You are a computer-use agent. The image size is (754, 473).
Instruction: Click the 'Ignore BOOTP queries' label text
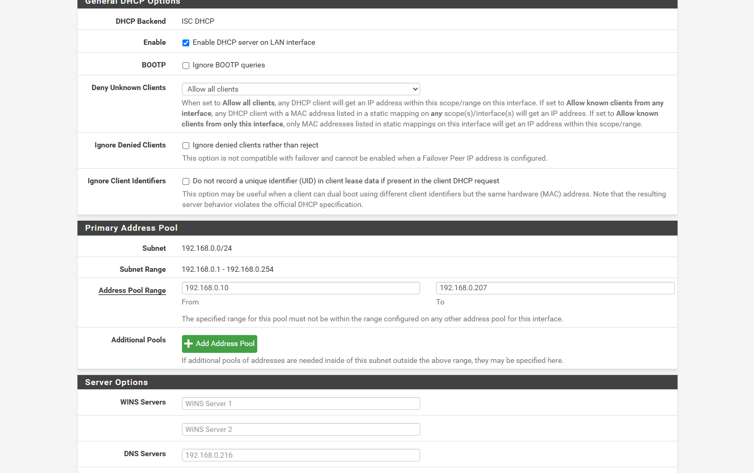[x=229, y=65]
